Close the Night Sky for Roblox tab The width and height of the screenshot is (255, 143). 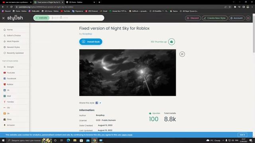point(63,2)
